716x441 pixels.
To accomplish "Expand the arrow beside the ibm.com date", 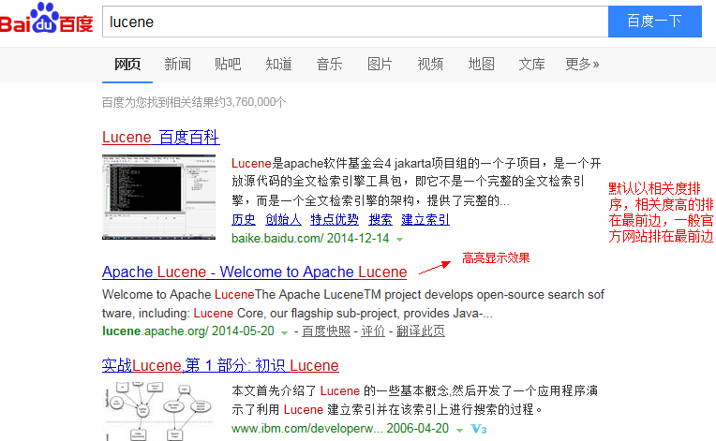I will click(x=459, y=430).
